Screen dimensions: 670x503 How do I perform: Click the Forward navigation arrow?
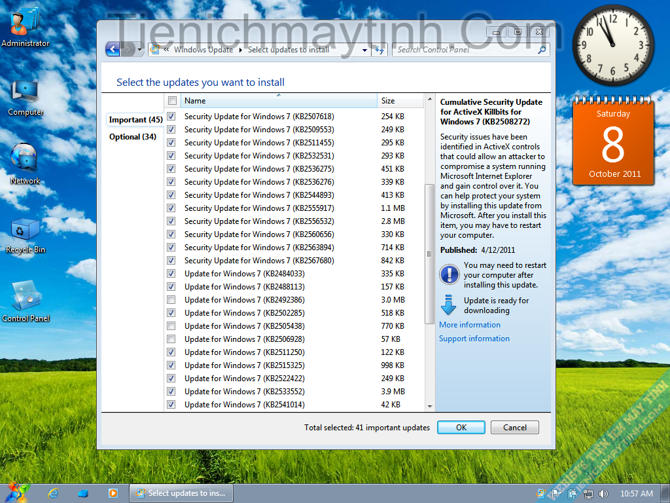click(128, 50)
